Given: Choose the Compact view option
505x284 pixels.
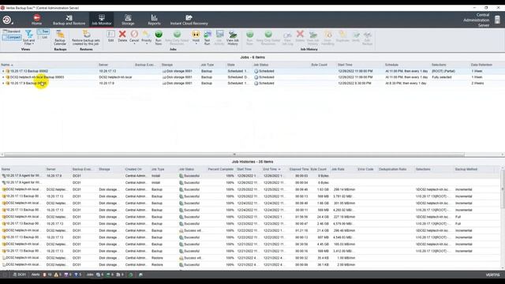Looking at the screenshot, I should pyautogui.click(x=12, y=37).
